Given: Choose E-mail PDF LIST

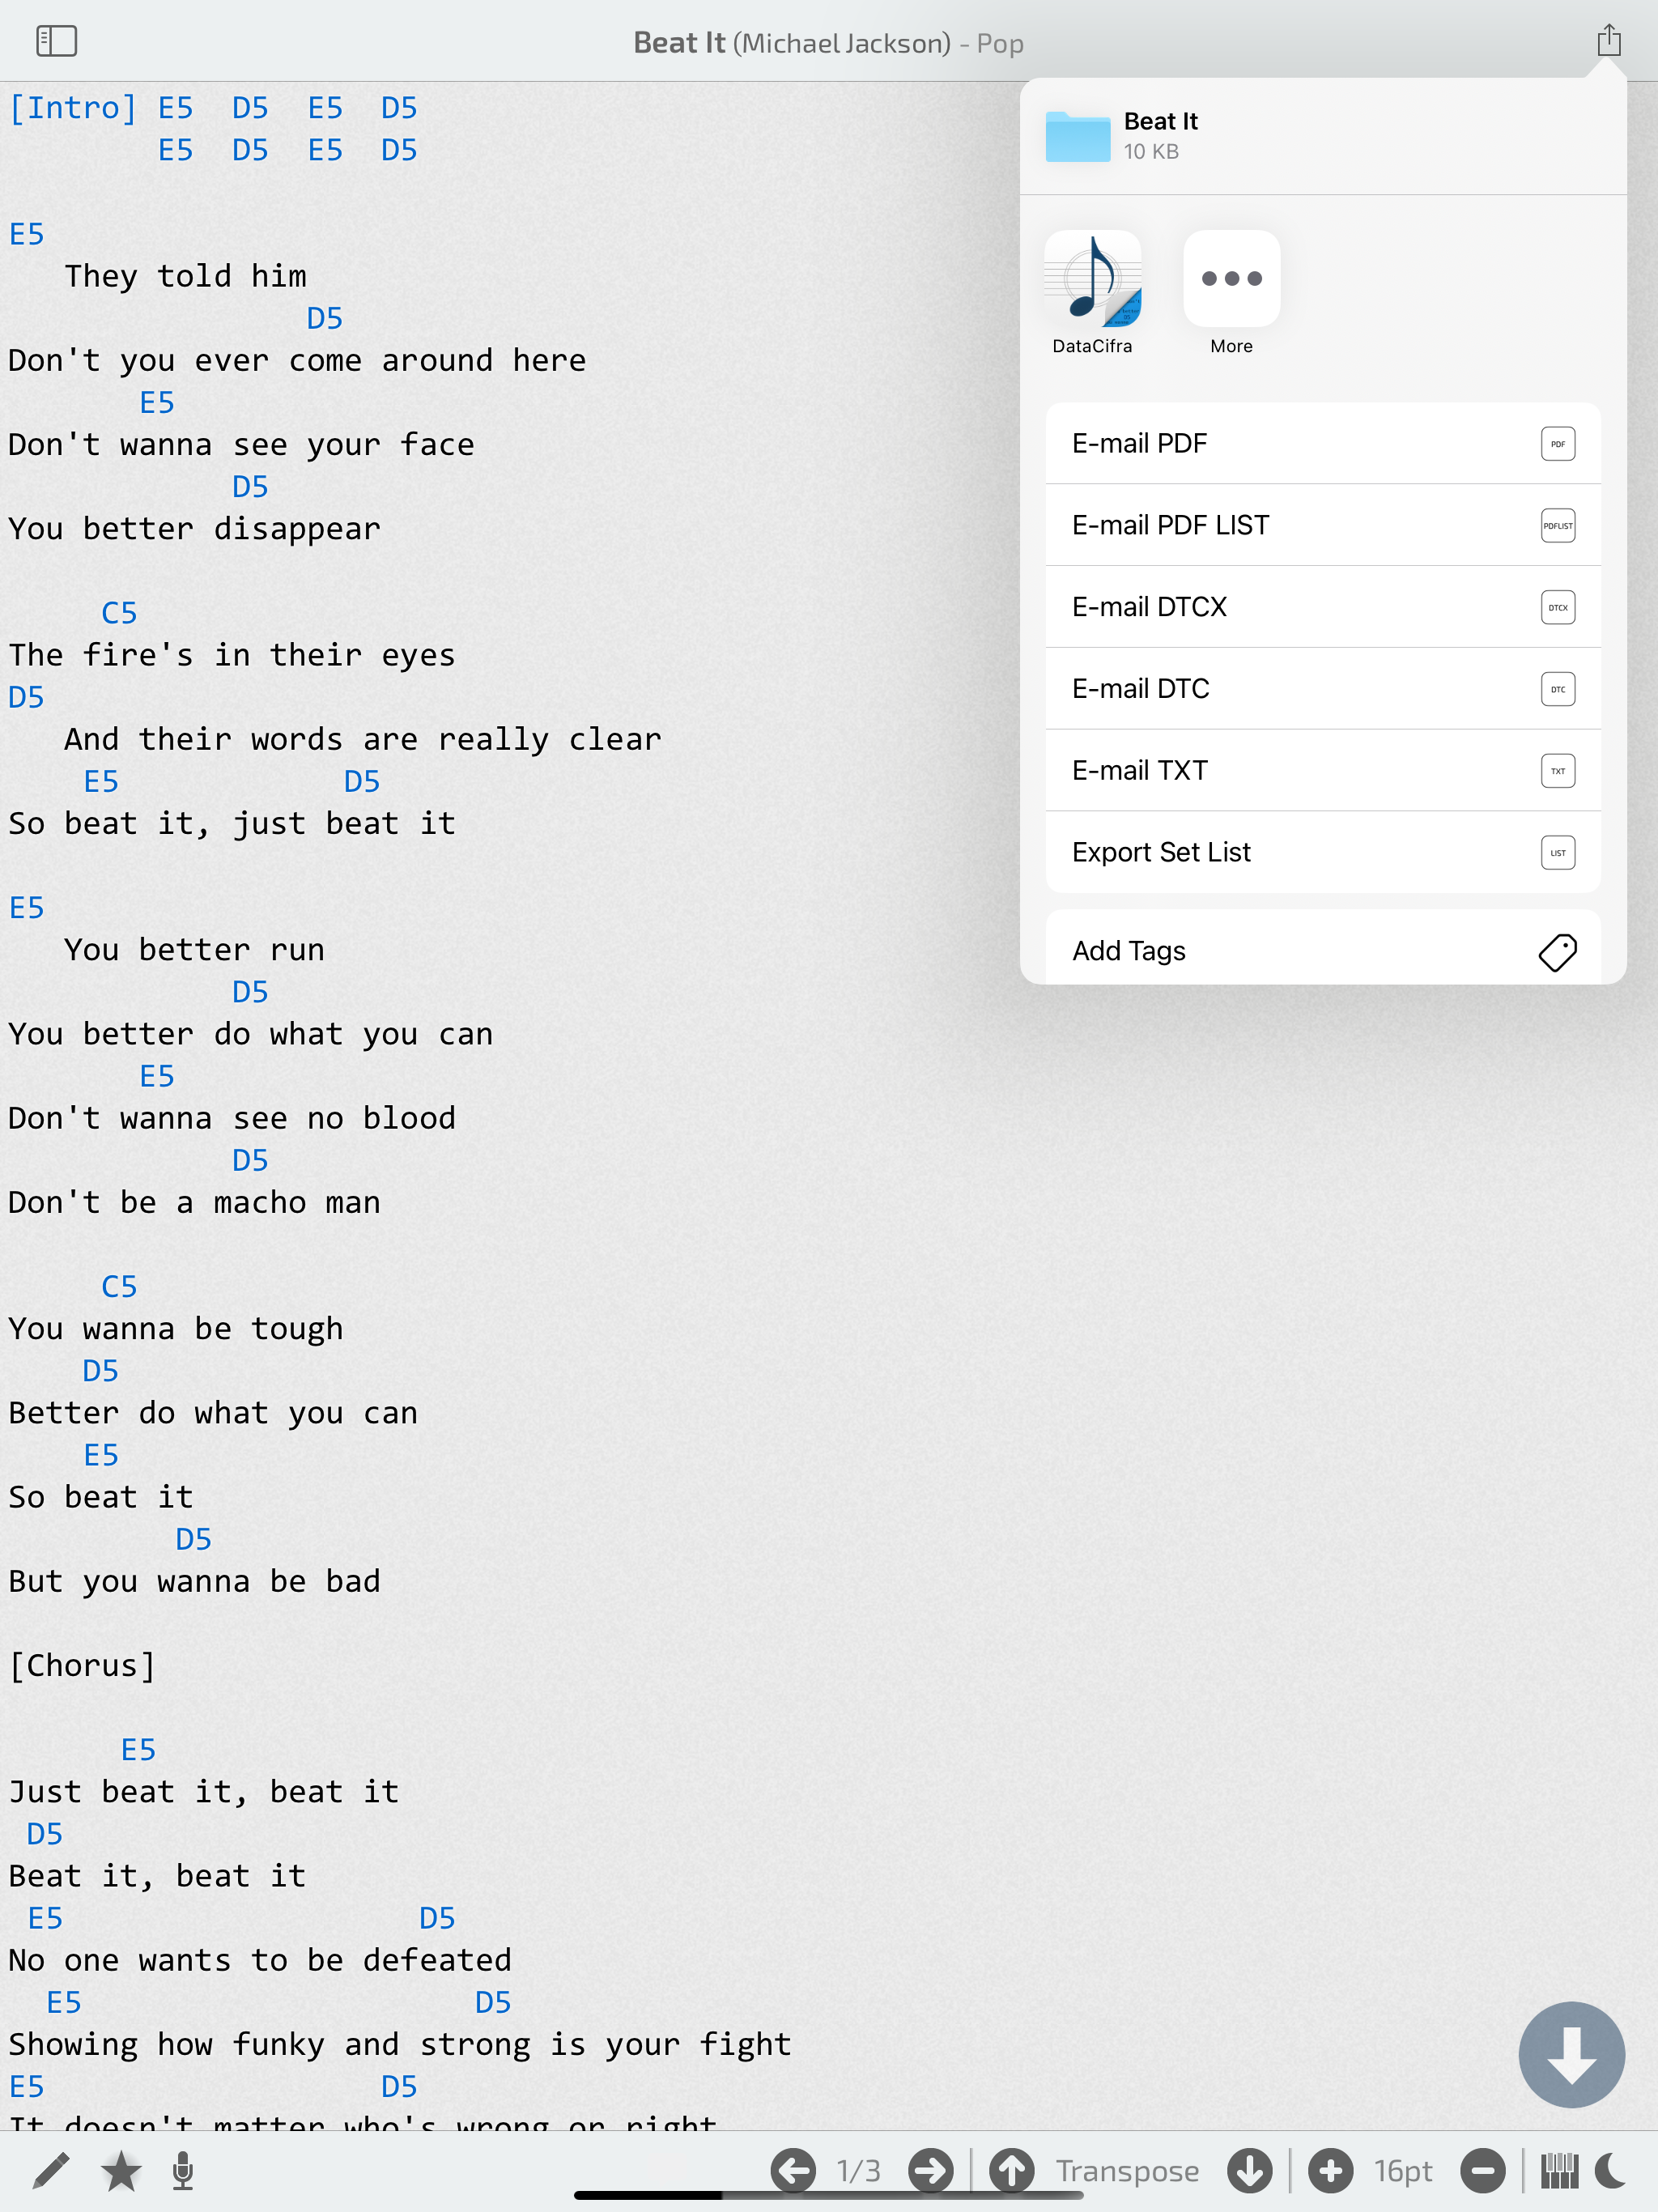Looking at the screenshot, I should pos(1322,525).
